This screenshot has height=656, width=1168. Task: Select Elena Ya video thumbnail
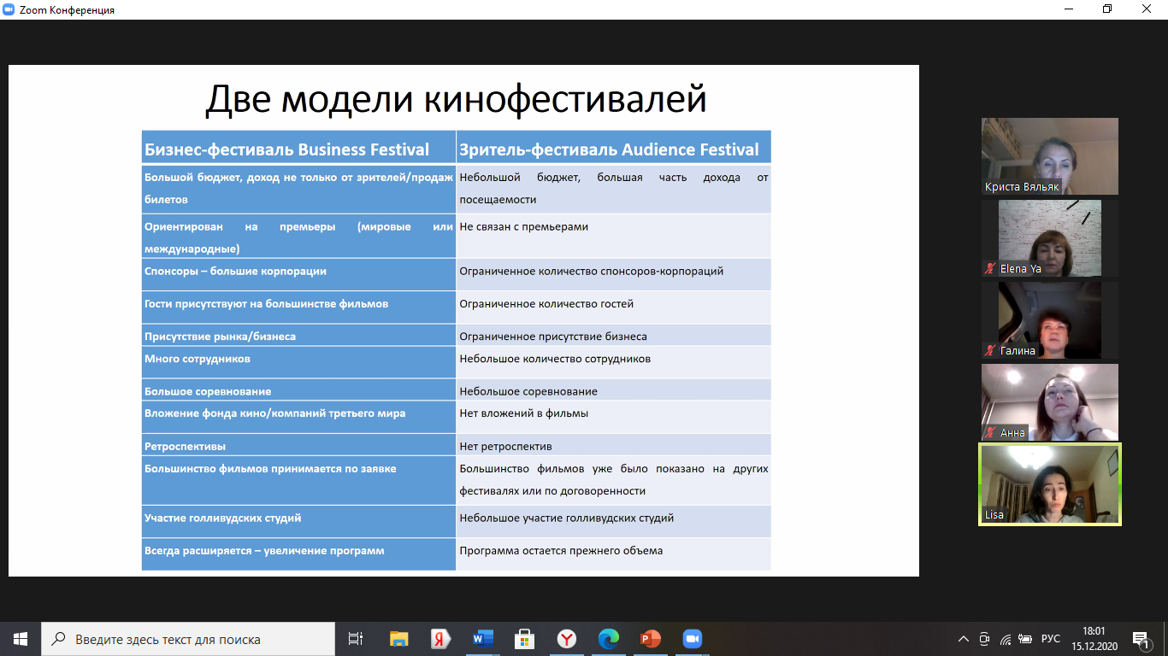pyautogui.click(x=1050, y=238)
